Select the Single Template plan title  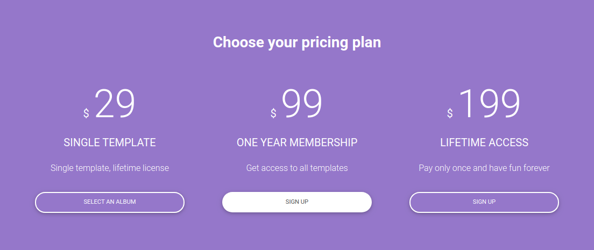coord(110,143)
